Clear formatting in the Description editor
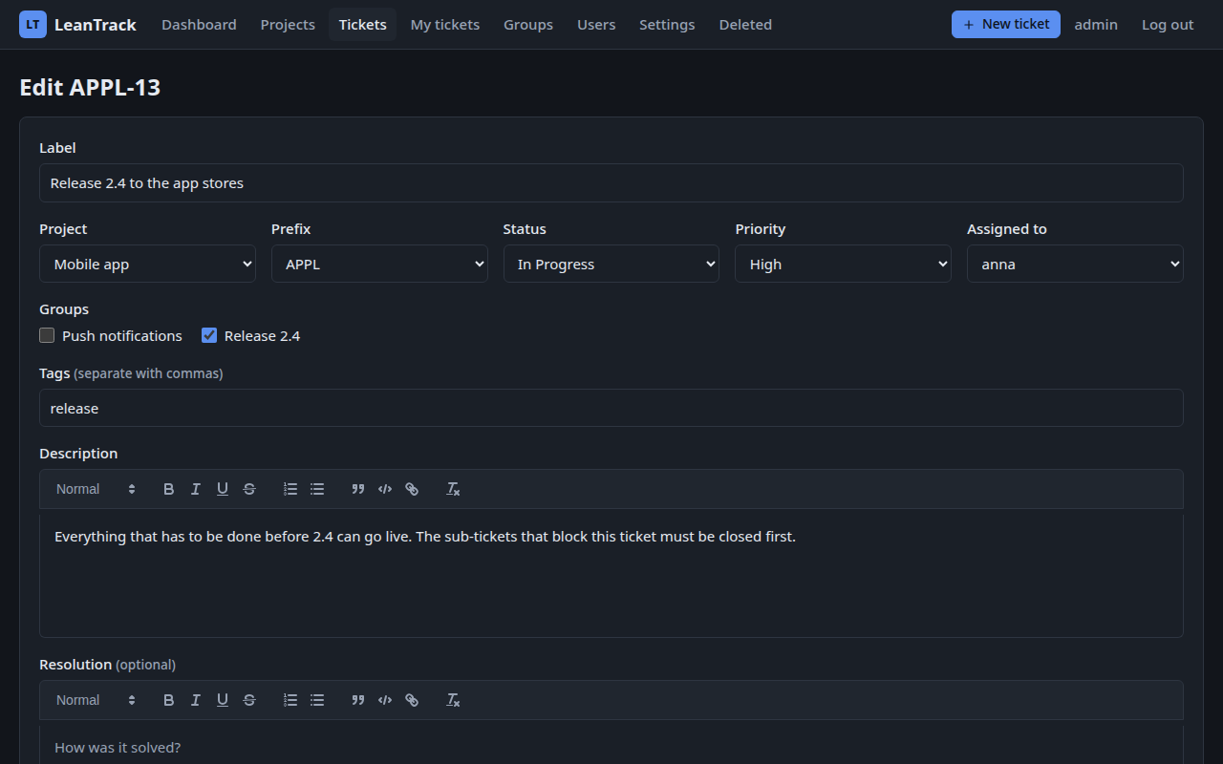Screen dimensions: 1223x764 pos(453,489)
